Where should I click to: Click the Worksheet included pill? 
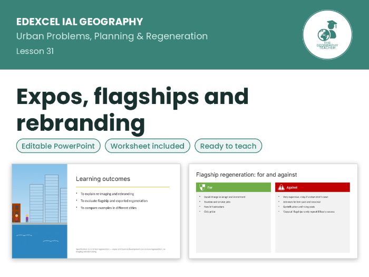click(x=148, y=146)
